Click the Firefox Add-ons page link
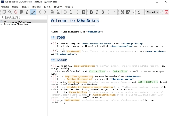The height and width of the screenshot is (116, 169). coord(104,95)
